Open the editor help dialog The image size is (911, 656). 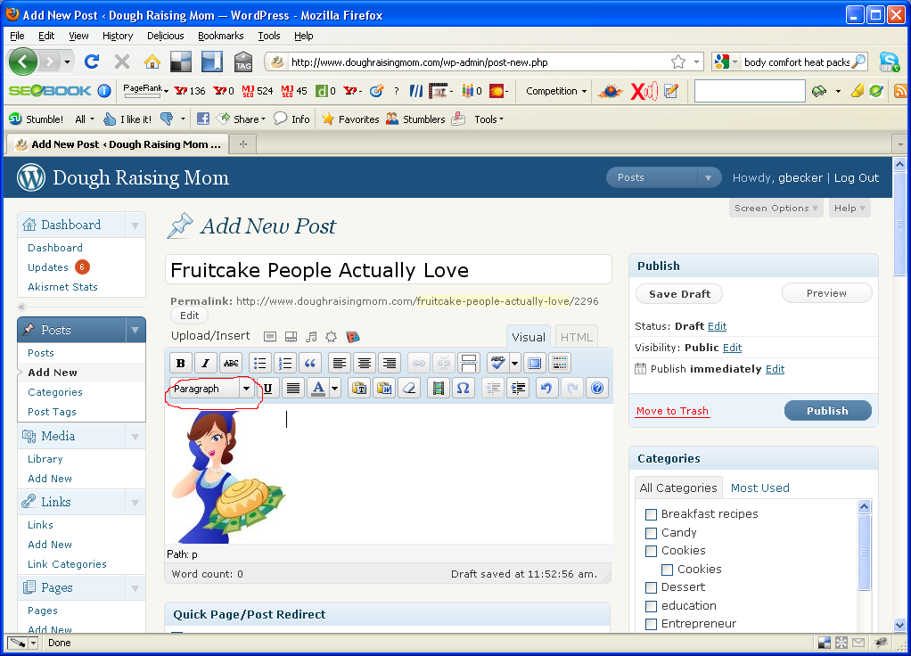pos(596,388)
